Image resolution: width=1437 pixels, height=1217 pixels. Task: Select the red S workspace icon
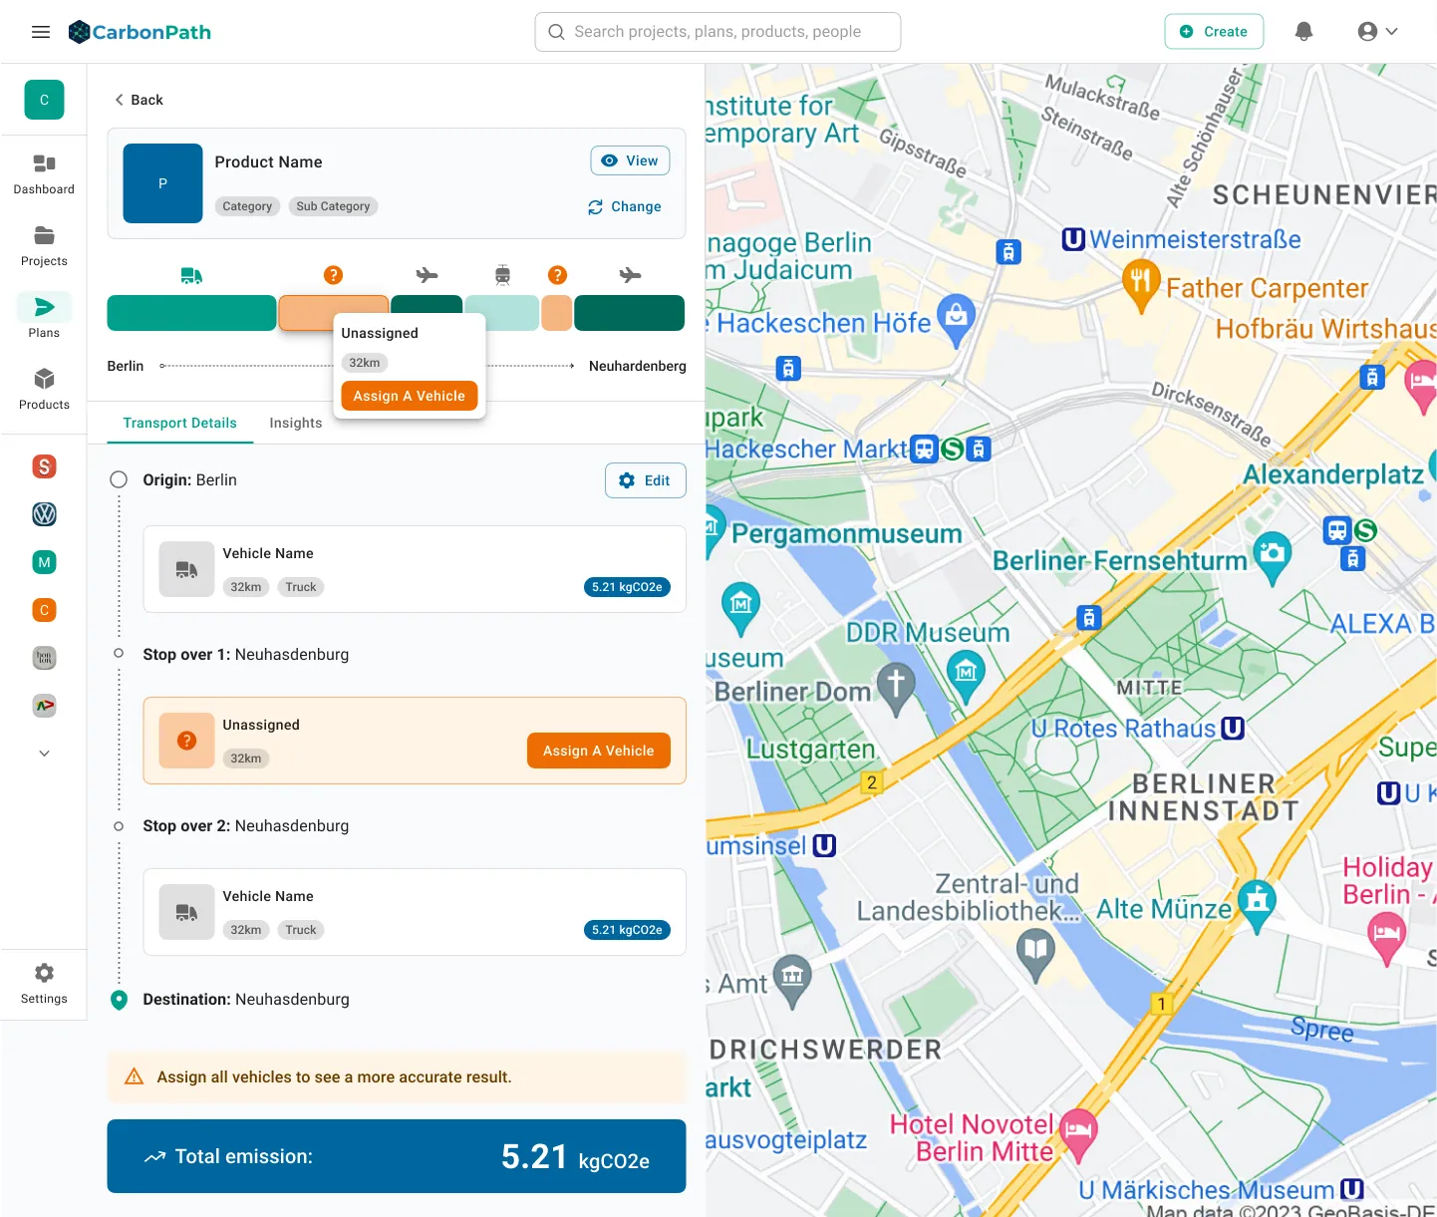(44, 466)
